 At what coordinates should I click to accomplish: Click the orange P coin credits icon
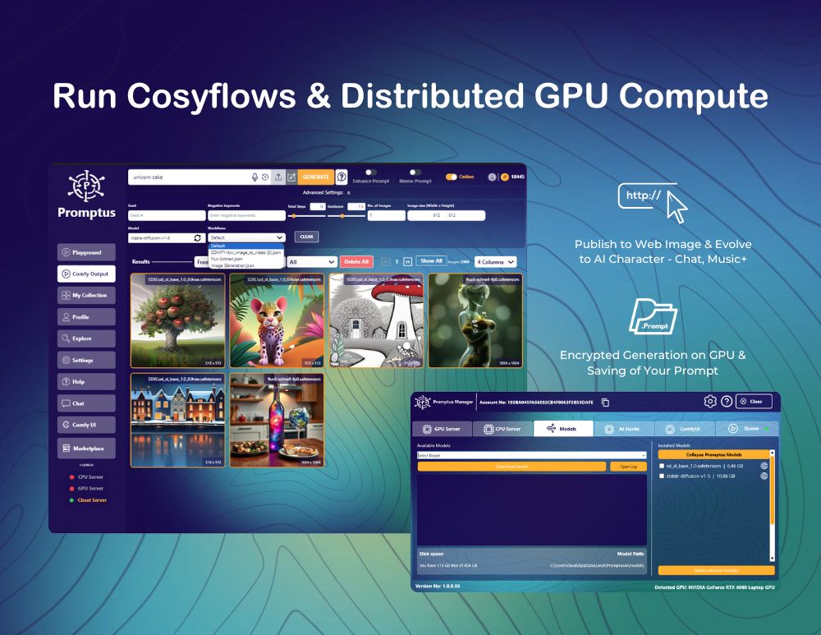point(505,177)
